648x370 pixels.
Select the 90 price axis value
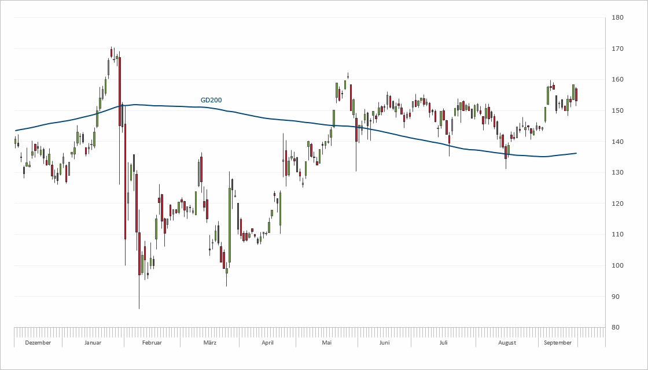pos(617,297)
